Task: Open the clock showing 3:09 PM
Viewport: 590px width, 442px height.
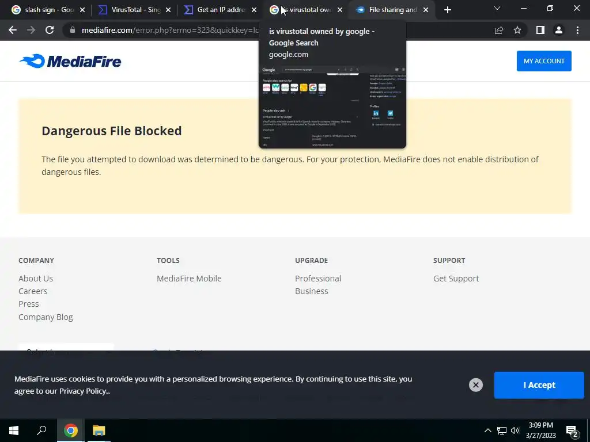Action: (540, 430)
